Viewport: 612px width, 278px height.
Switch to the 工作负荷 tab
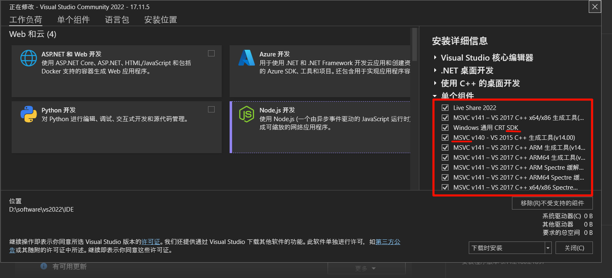(26, 20)
